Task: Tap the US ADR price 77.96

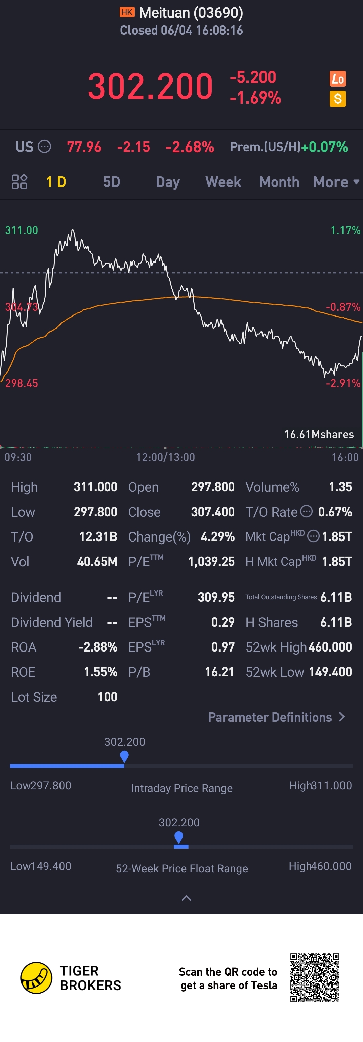Action: pos(84,147)
